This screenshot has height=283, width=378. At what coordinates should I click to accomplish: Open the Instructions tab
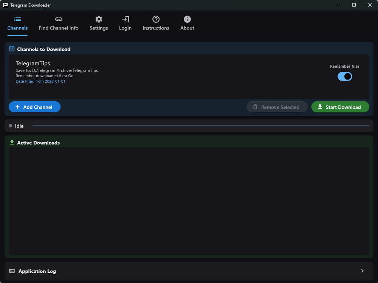tap(156, 23)
